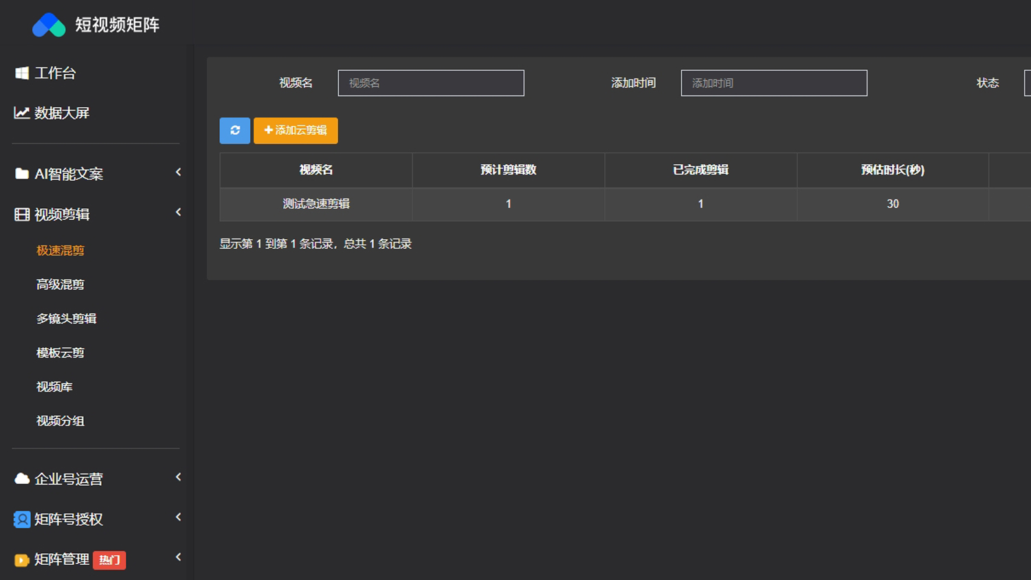Click the 30 duration cell
1031x580 pixels.
click(x=893, y=204)
